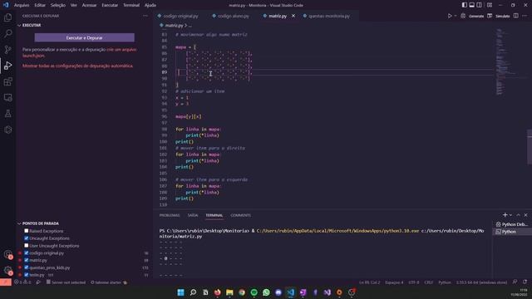Select the Python Debug terminal entry
This screenshot has height=299, width=532.
click(x=512, y=224)
